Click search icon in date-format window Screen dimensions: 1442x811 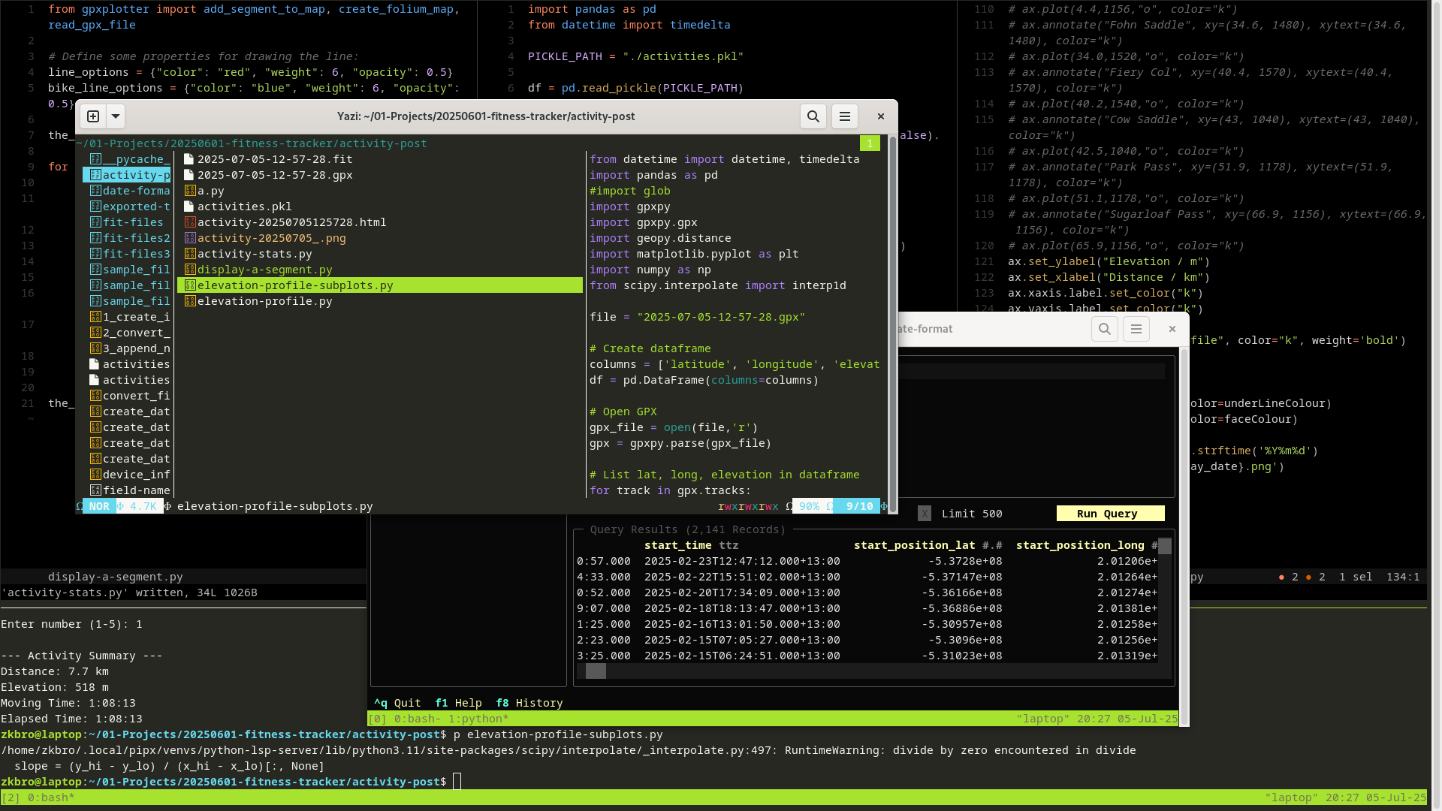click(1104, 329)
